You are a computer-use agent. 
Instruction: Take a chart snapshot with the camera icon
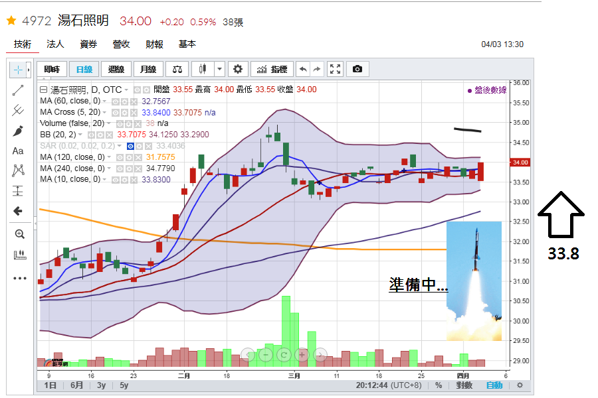(x=357, y=69)
